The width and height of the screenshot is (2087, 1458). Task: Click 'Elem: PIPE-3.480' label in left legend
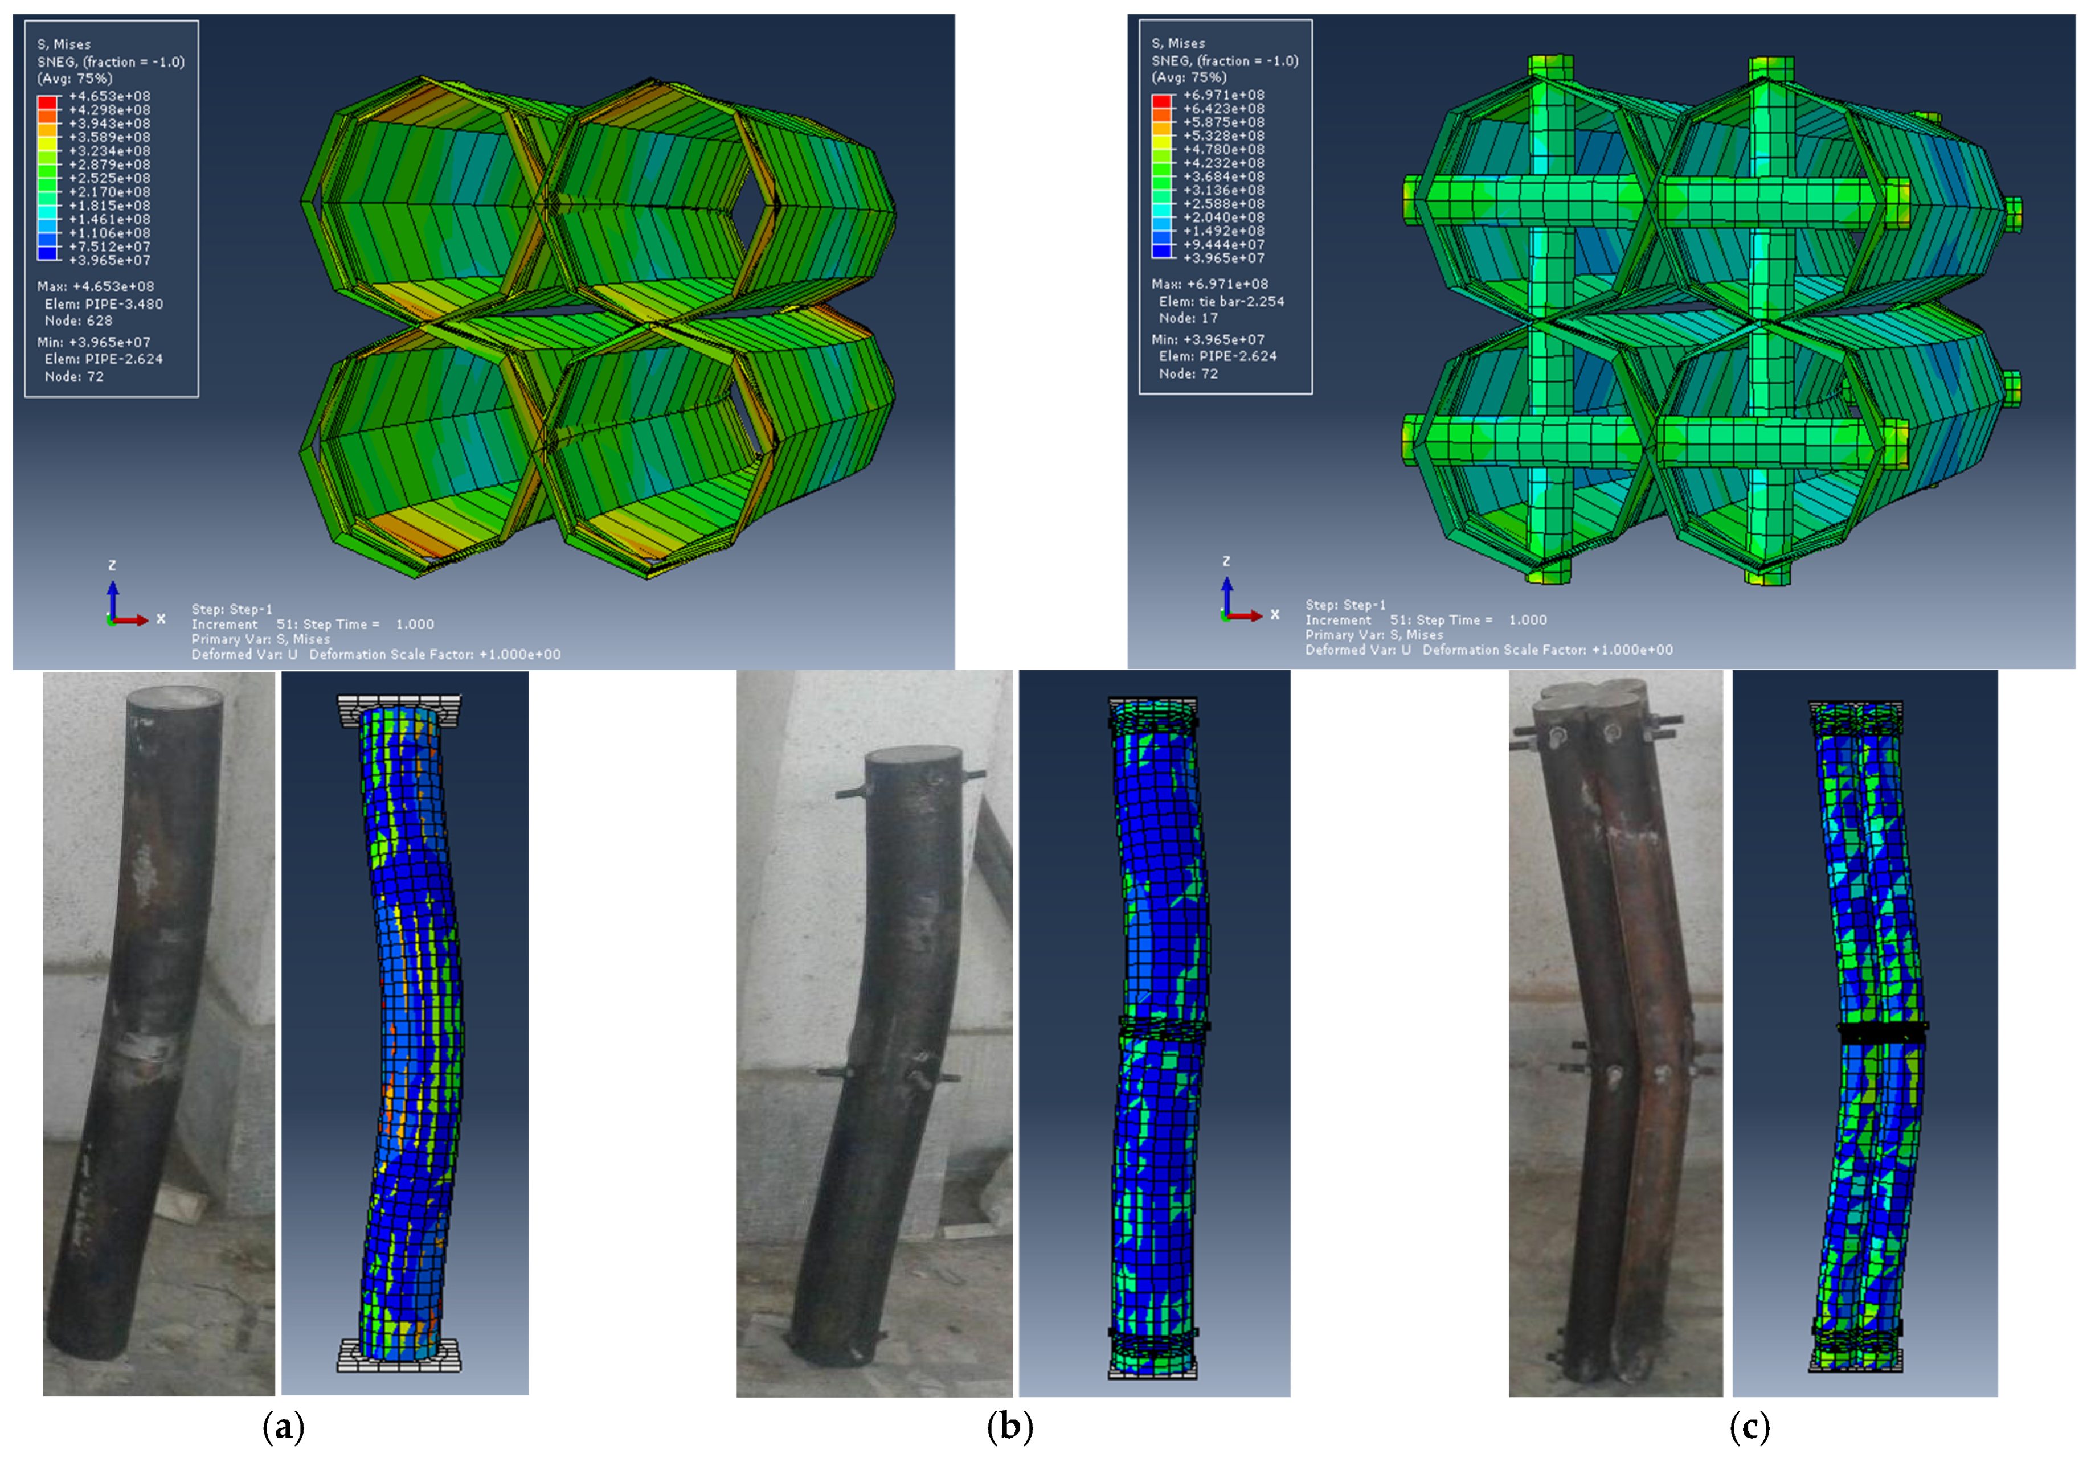pyautogui.click(x=104, y=303)
